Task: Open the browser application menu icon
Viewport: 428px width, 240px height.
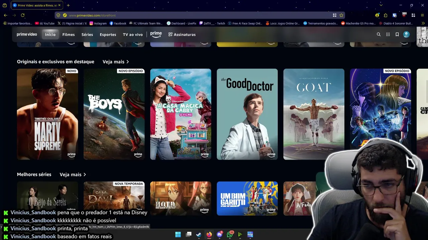Action: coord(422,15)
